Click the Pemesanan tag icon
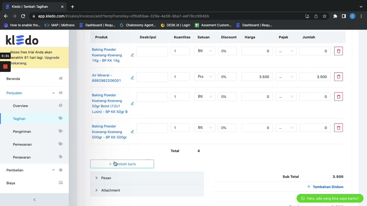 pos(60,144)
